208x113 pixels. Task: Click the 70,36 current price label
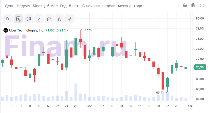pyautogui.click(x=200, y=67)
